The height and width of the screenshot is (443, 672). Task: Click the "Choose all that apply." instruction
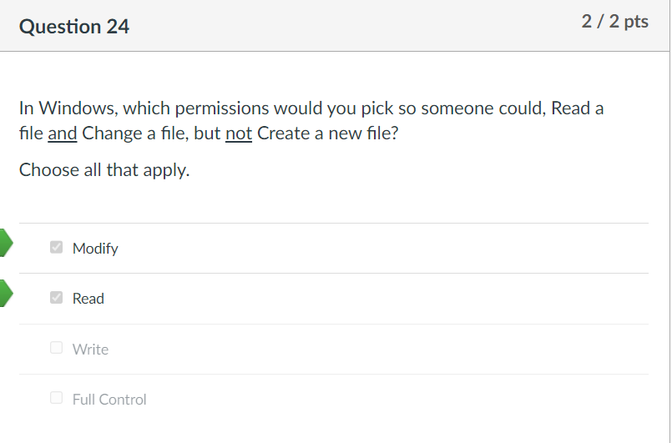(104, 170)
